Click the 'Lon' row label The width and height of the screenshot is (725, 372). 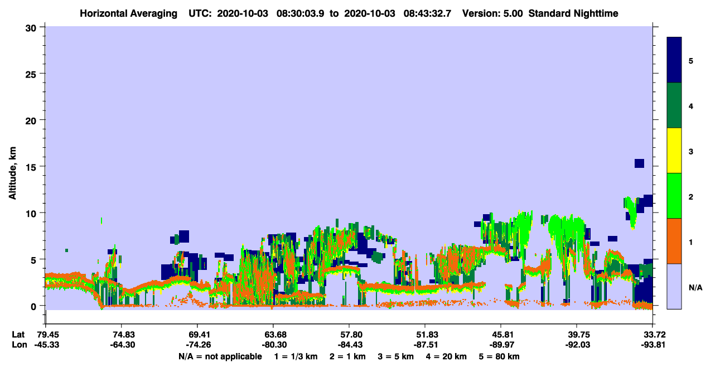click(x=19, y=345)
